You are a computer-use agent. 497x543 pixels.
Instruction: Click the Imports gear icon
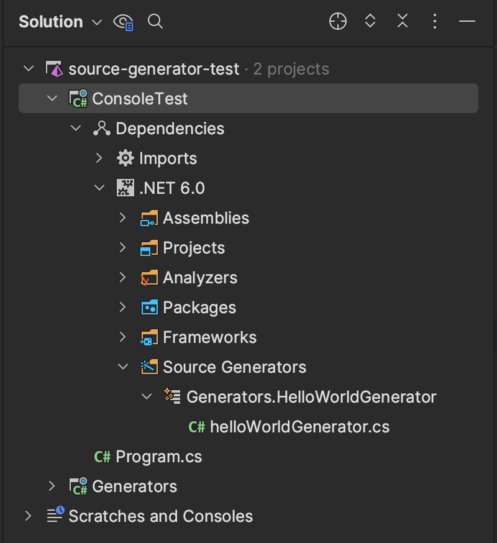click(125, 158)
